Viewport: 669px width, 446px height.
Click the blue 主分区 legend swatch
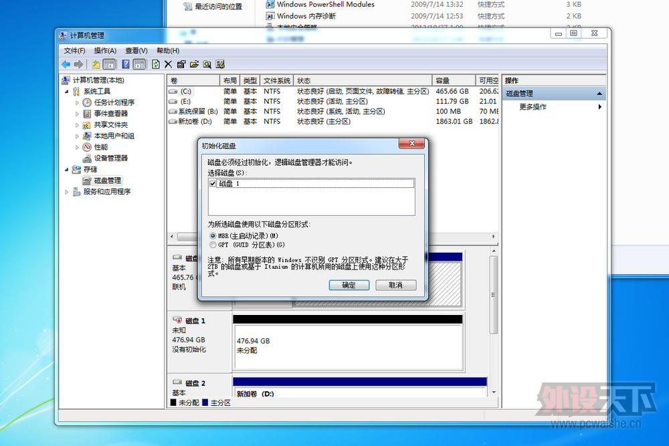205,403
